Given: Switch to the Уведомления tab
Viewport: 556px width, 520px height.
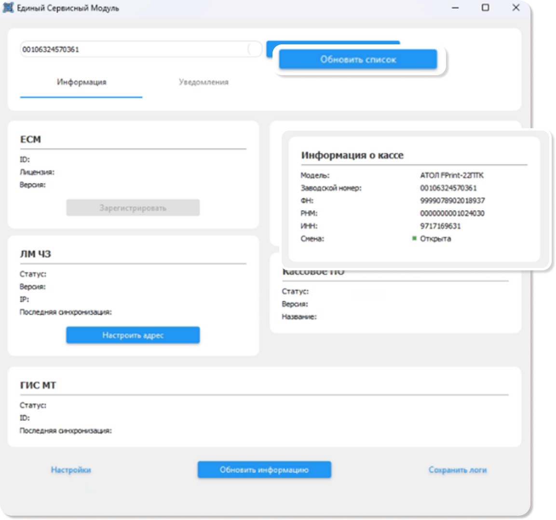Looking at the screenshot, I should [x=203, y=82].
